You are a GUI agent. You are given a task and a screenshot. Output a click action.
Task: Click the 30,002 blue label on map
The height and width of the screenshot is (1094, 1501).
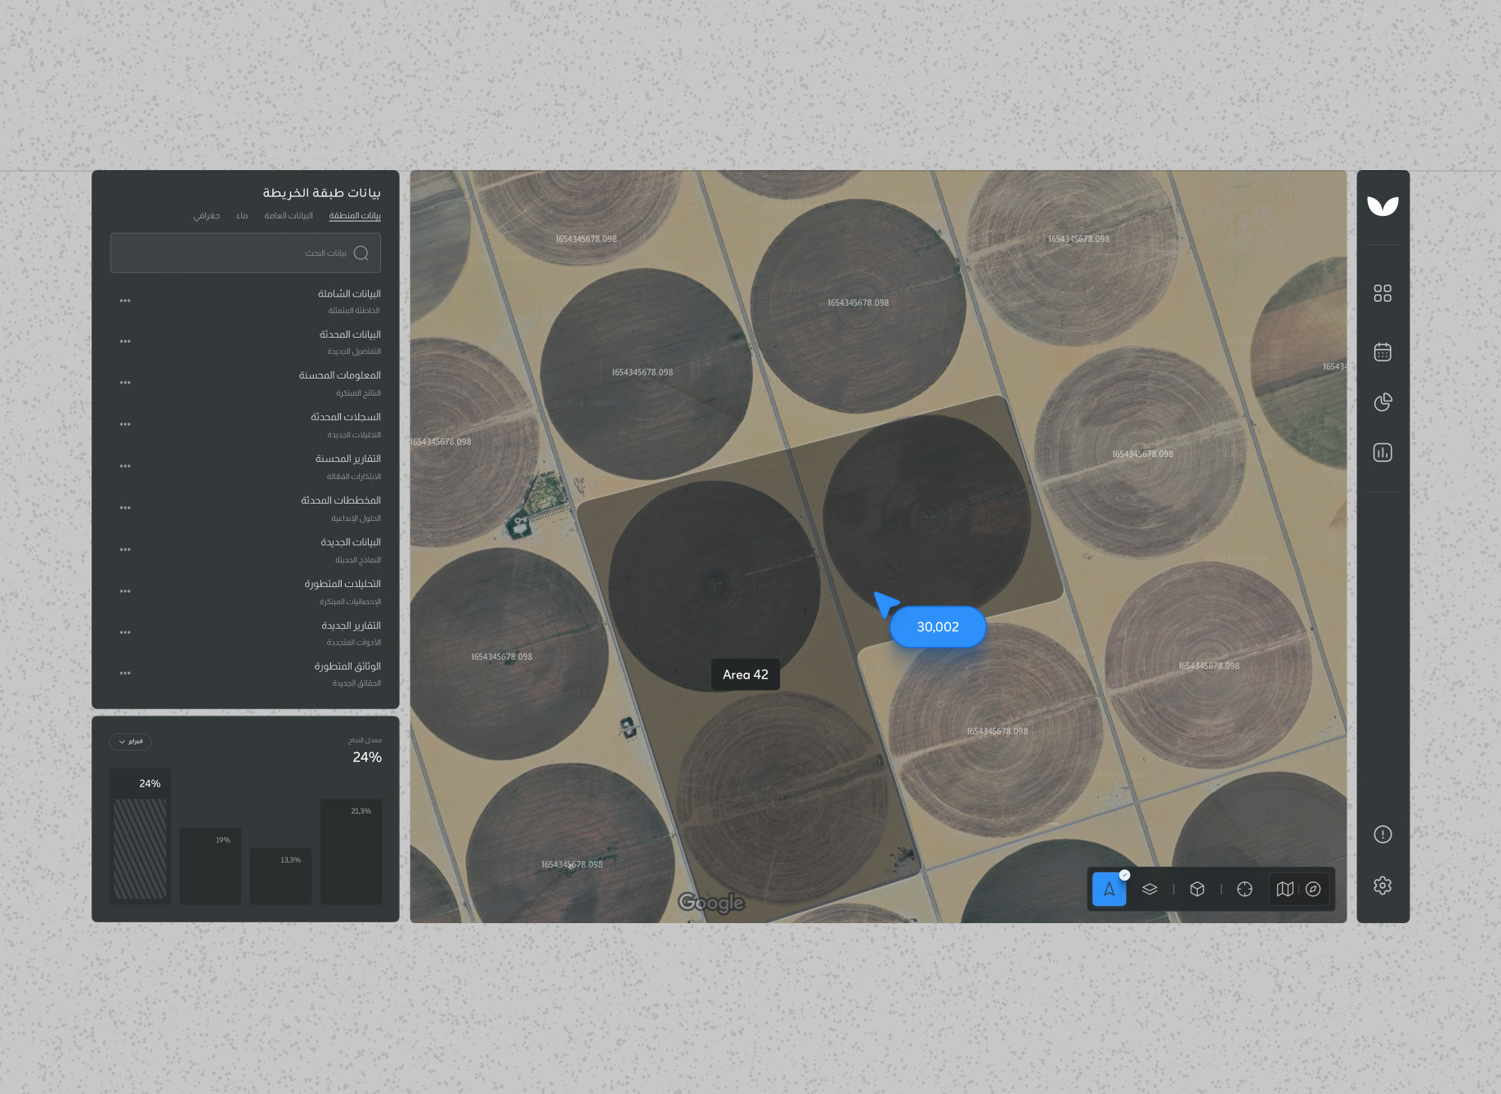(938, 627)
